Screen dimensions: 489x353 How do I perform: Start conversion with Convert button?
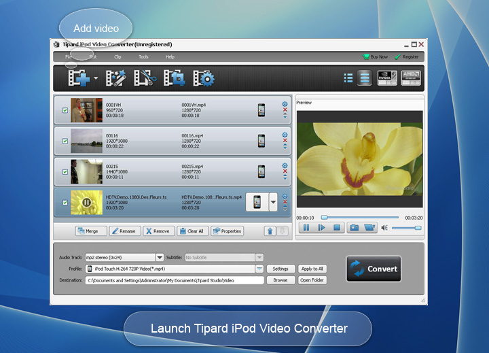pyautogui.click(x=374, y=269)
